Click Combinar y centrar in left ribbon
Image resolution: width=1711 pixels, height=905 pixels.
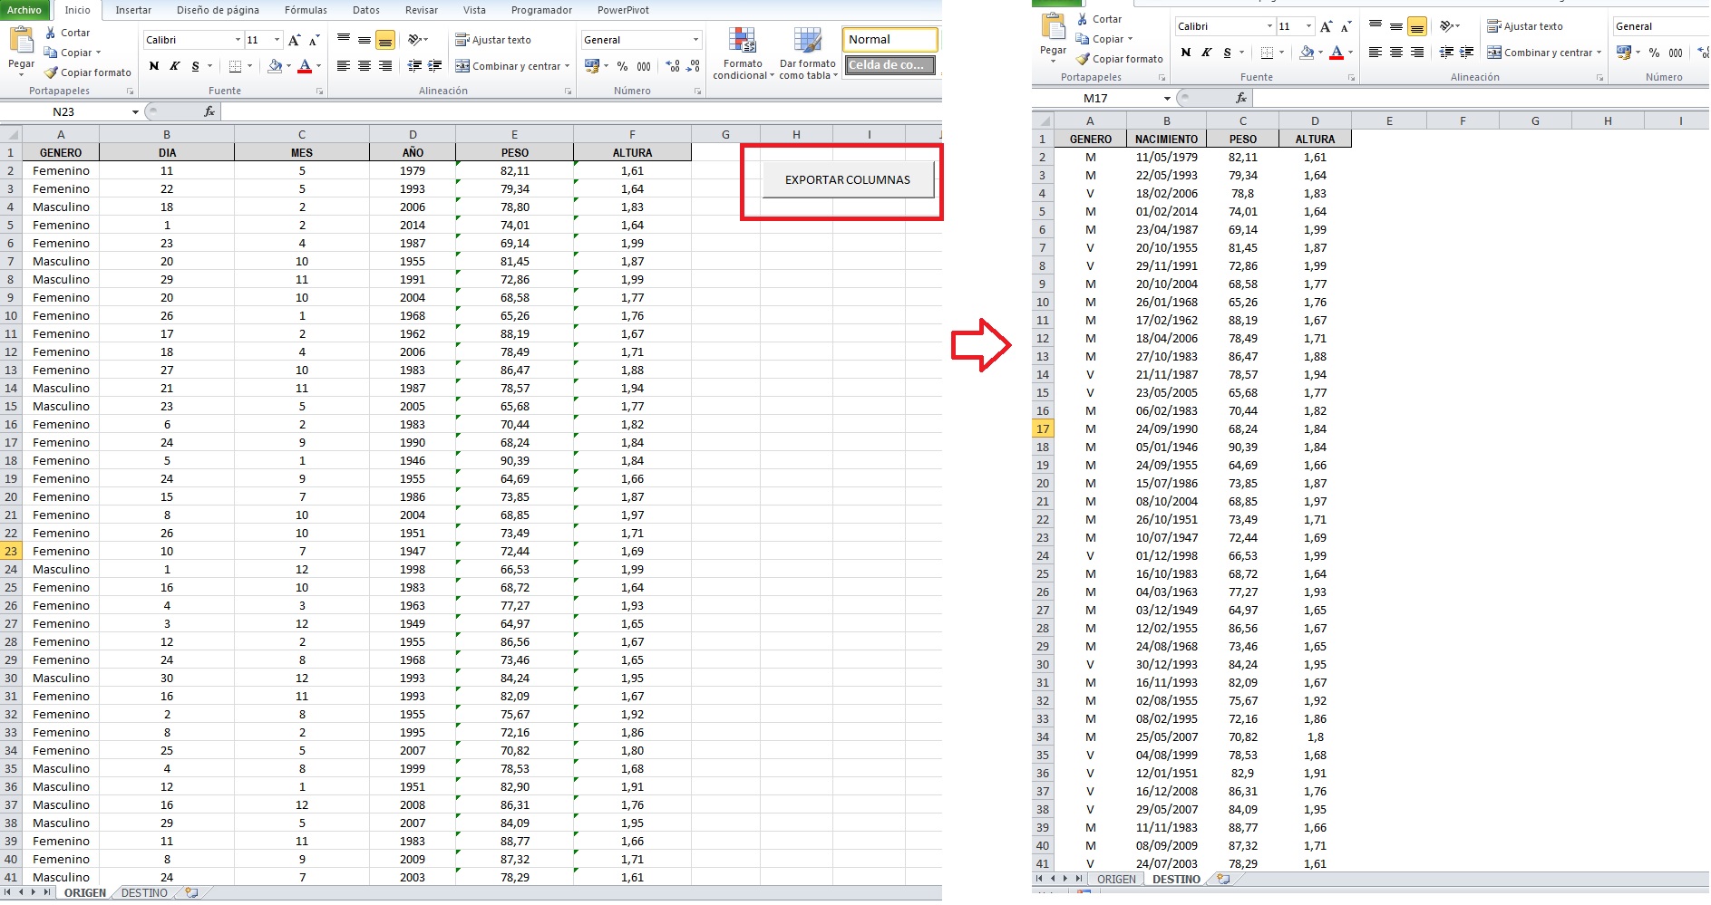click(x=511, y=66)
